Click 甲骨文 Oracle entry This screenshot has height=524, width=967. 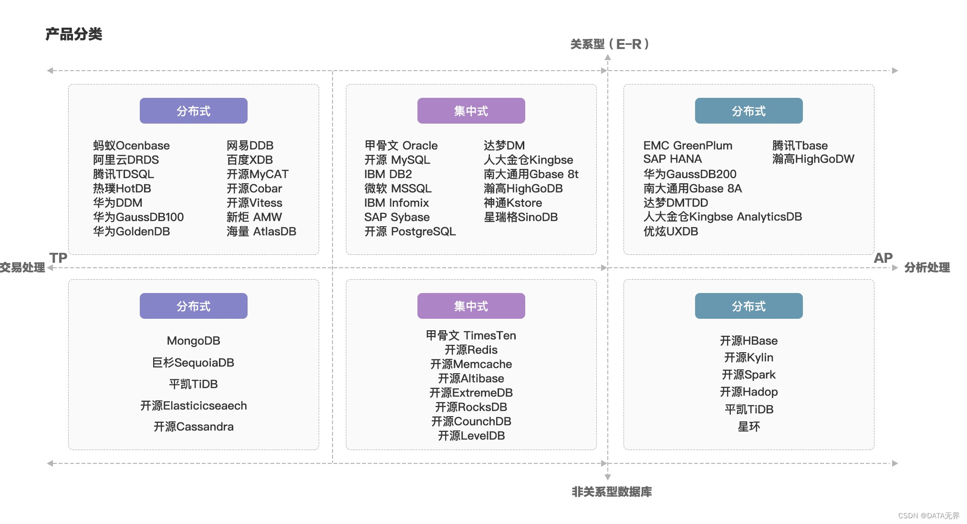coord(401,146)
